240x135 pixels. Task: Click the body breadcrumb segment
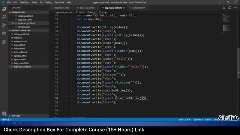coord(91,12)
